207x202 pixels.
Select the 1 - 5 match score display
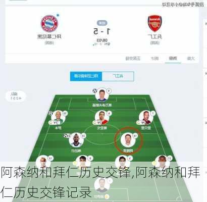tap(102, 31)
